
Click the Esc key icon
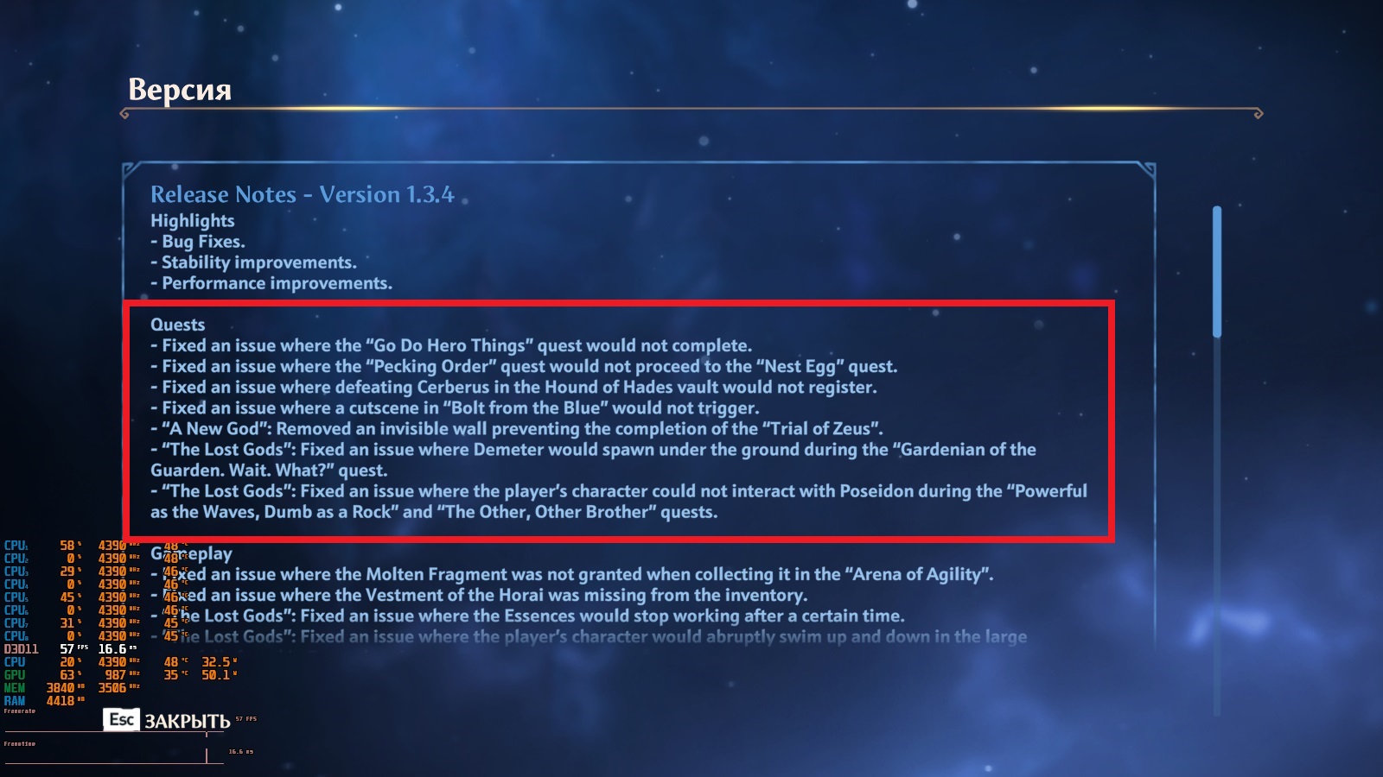pyautogui.click(x=122, y=719)
